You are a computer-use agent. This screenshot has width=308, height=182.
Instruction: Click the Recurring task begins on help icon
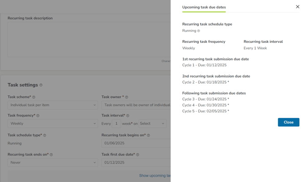(149, 135)
